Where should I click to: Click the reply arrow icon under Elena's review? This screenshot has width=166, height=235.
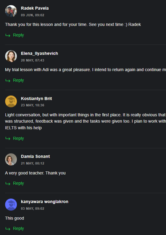pyautogui.click(x=8, y=81)
